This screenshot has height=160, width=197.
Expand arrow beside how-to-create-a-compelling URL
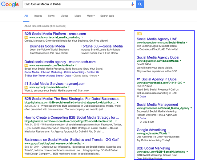[116, 121]
